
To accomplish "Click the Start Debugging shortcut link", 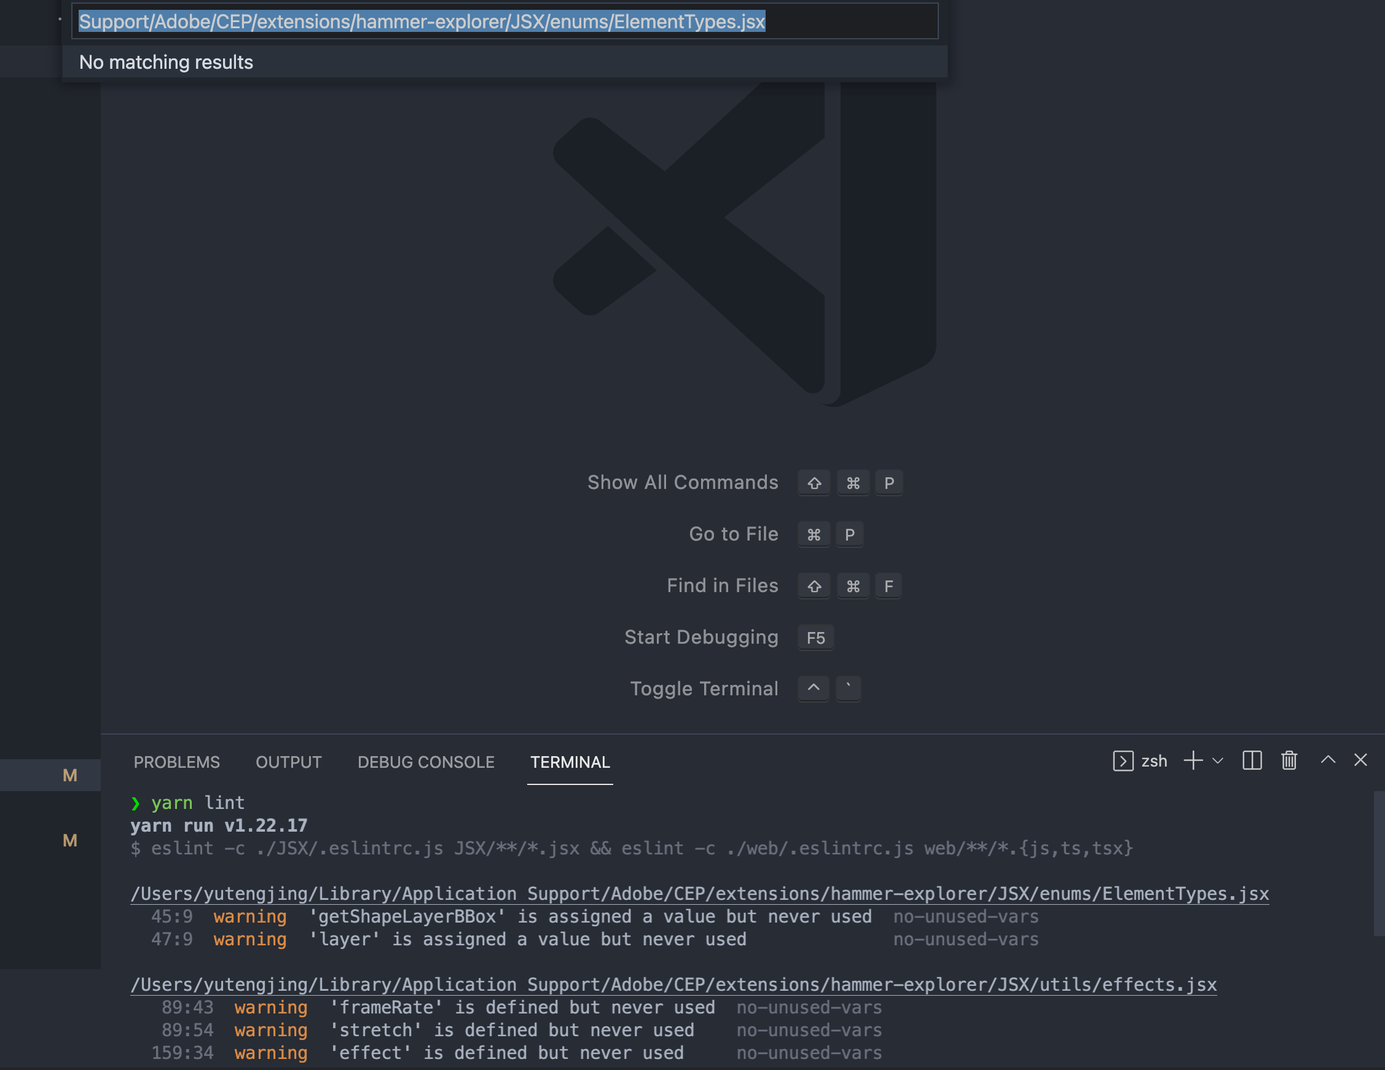I will pos(701,637).
